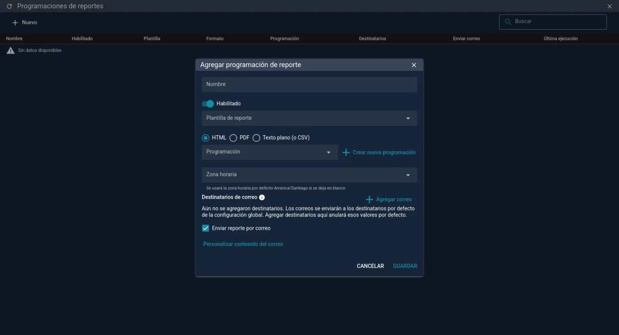
Task: Click the magnifier icon in the search box
Action: click(x=508, y=22)
